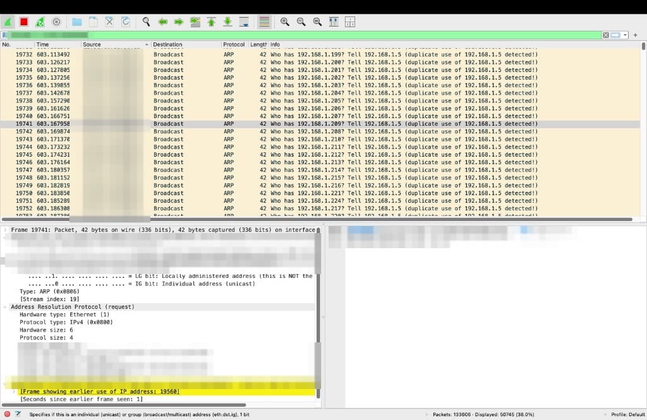This screenshot has height=420, width=647.
Task: Click the last toolbar layout icon
Action: 350,22
